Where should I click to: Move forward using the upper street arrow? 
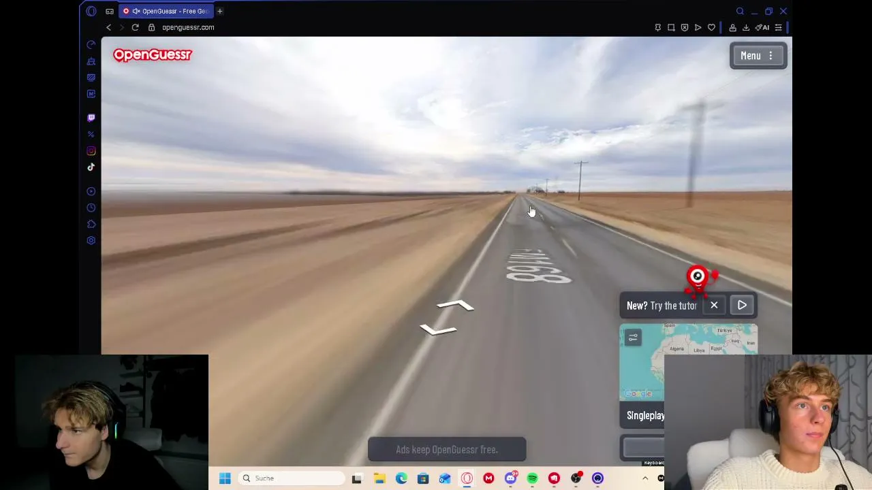(456, 306)
